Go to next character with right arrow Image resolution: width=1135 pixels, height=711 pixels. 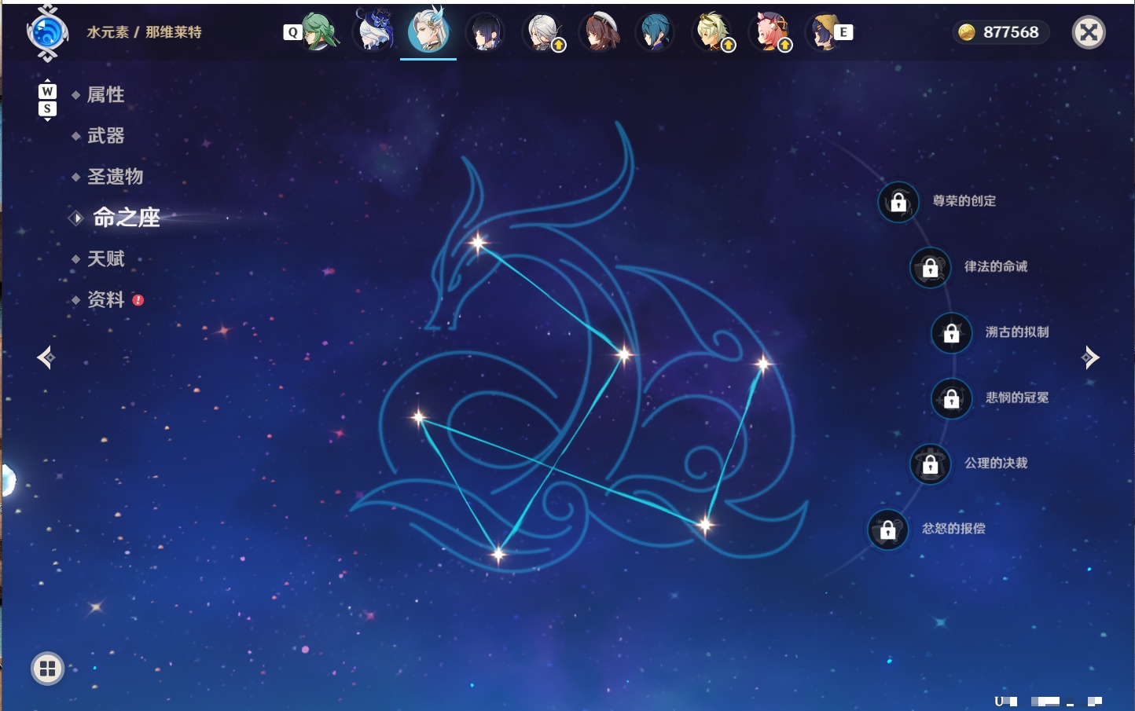1090,357
